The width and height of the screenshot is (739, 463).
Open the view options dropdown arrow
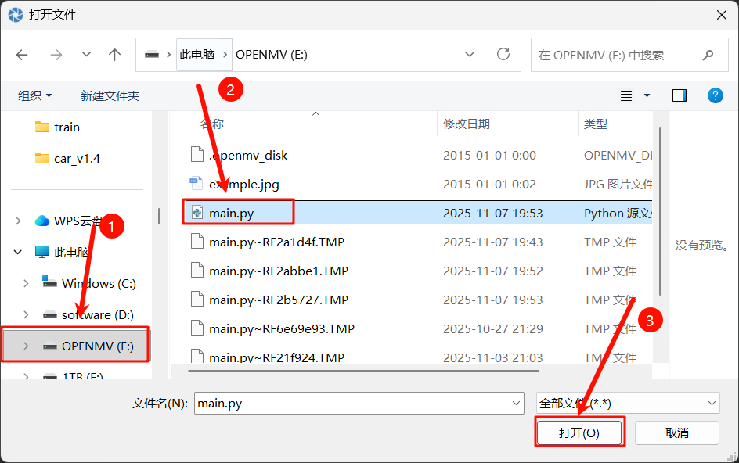[647, 95]
